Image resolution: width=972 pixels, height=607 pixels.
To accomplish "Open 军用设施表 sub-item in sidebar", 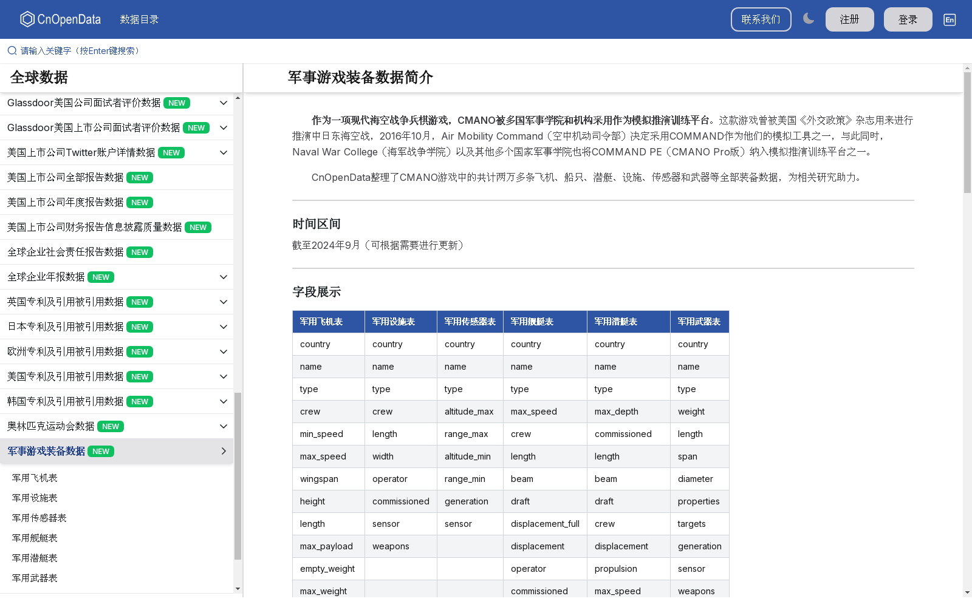I will (35, 498).
